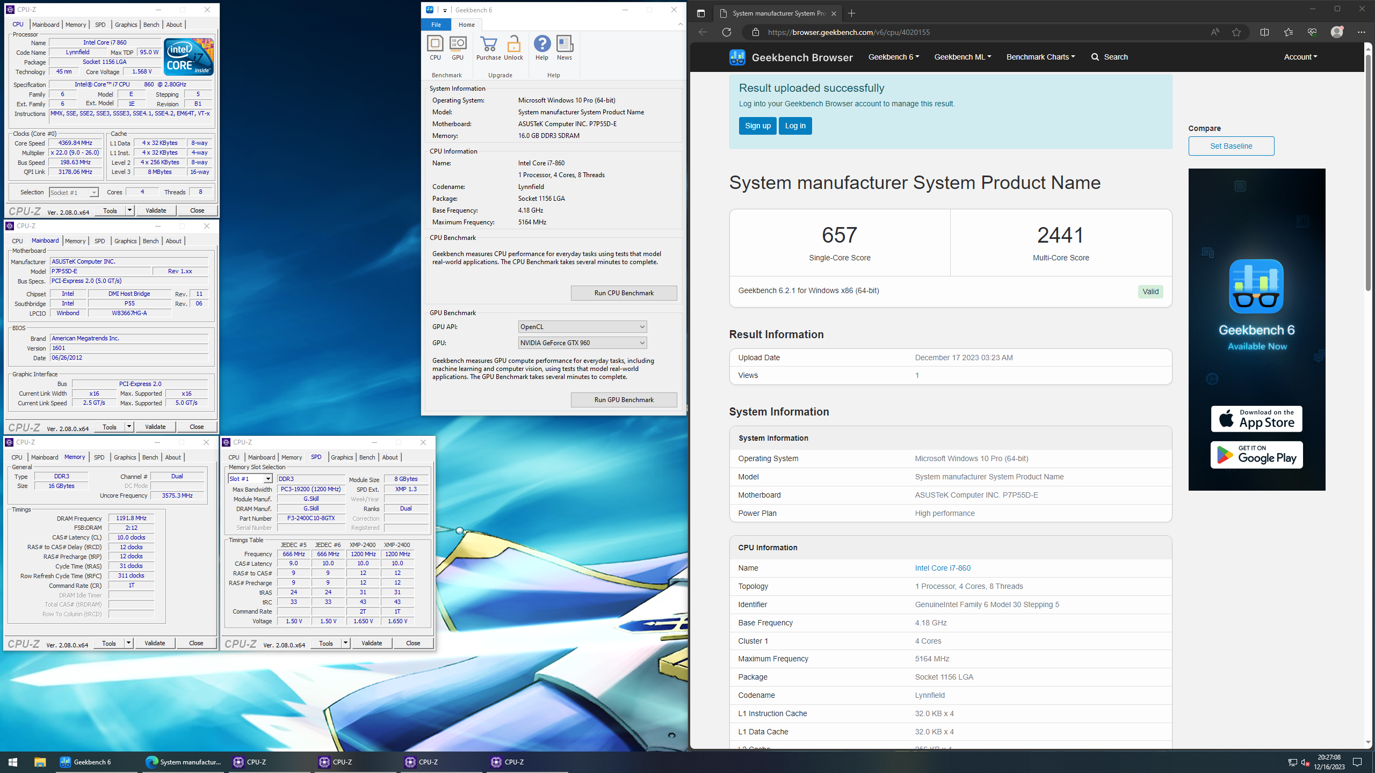Click Search in Geekbench Browser navbar
The image size is (1375, 773).
point(1110,57)
